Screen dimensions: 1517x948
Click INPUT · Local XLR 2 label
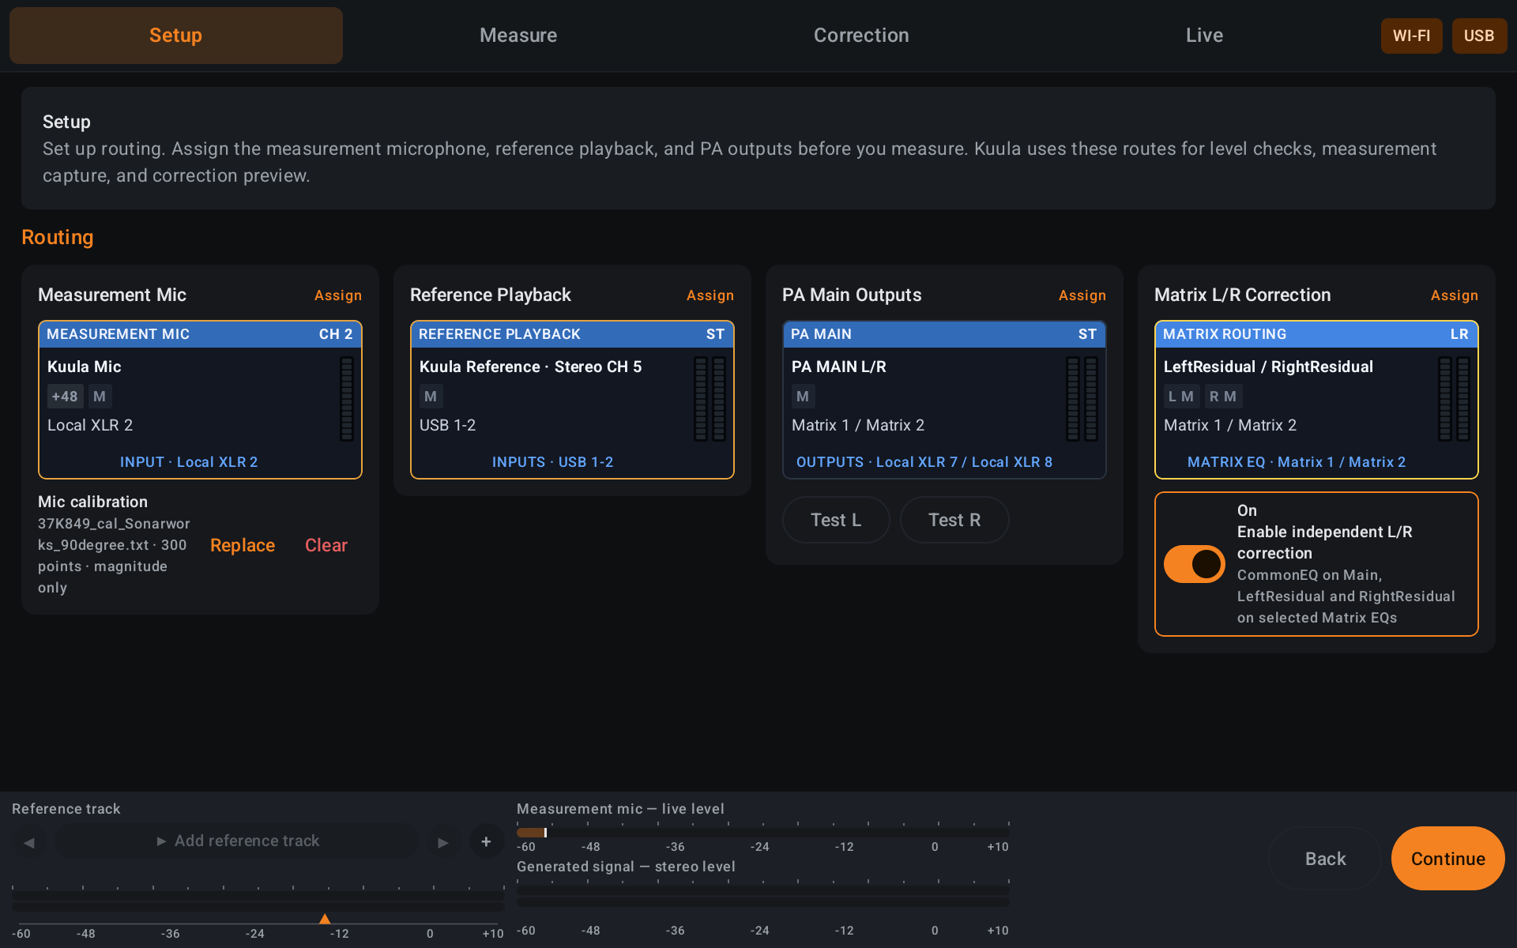pos(189,462)
